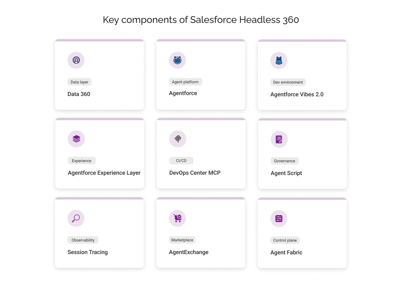The height and width of the screenshot is (292, 402).
Task: Click the Data layer tag
Action: pos(79,82)
